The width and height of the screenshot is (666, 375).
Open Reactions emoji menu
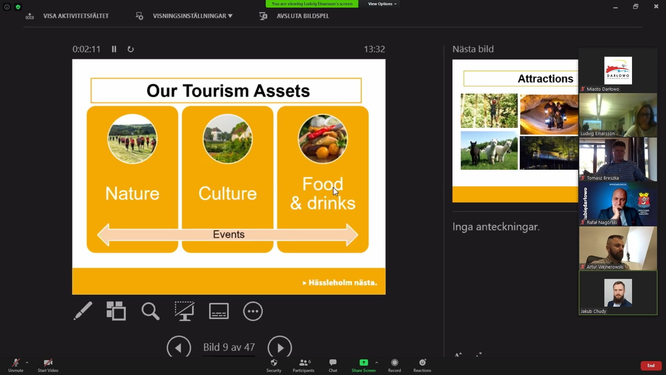pyautogui.click(x=422, y=365)
